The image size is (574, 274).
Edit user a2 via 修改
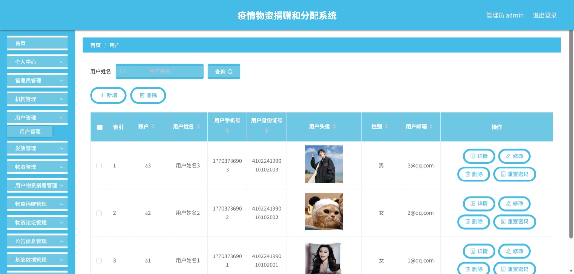click(514, 204)
